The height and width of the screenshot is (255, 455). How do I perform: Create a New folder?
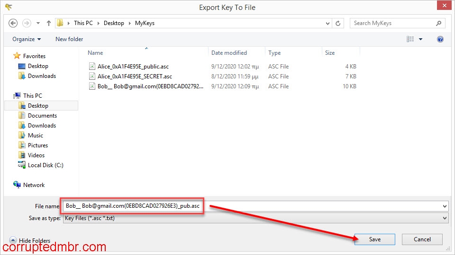[69, 39]
